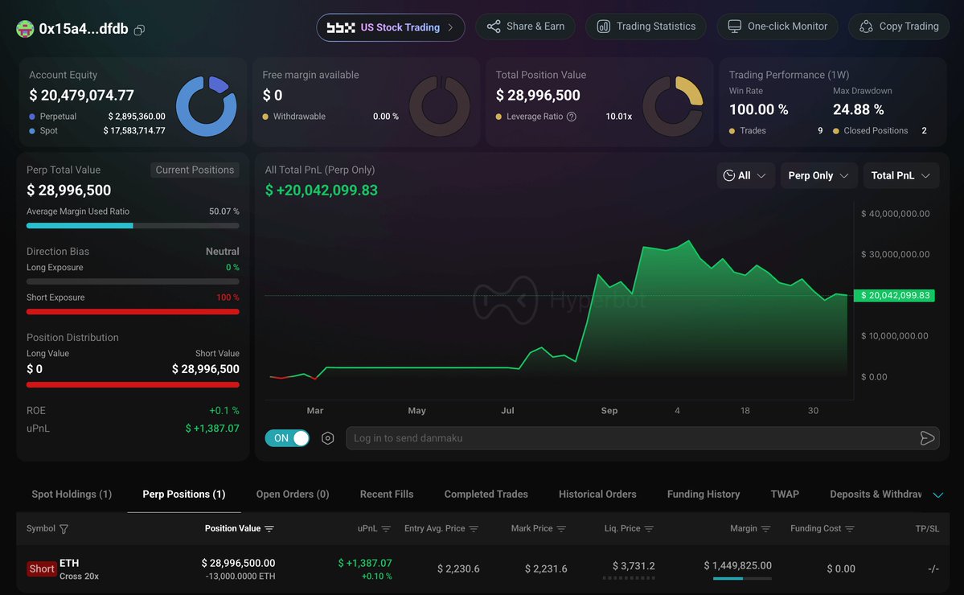964x595 pixels.
Task: Sort using the Liq. Price column icon
Action: coord(649,528)
